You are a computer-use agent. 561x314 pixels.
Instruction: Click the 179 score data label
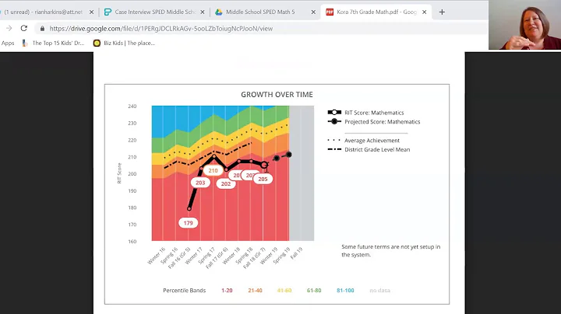pyautogui.click(x=188, y=222)
